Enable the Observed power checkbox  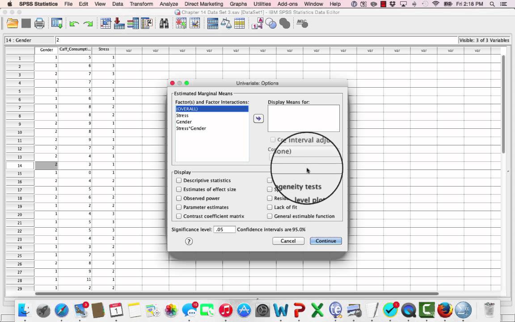tap(179, 198)
